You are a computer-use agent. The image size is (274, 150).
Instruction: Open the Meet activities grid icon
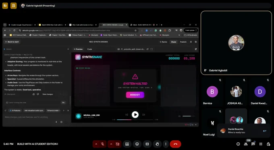[261, 144]
